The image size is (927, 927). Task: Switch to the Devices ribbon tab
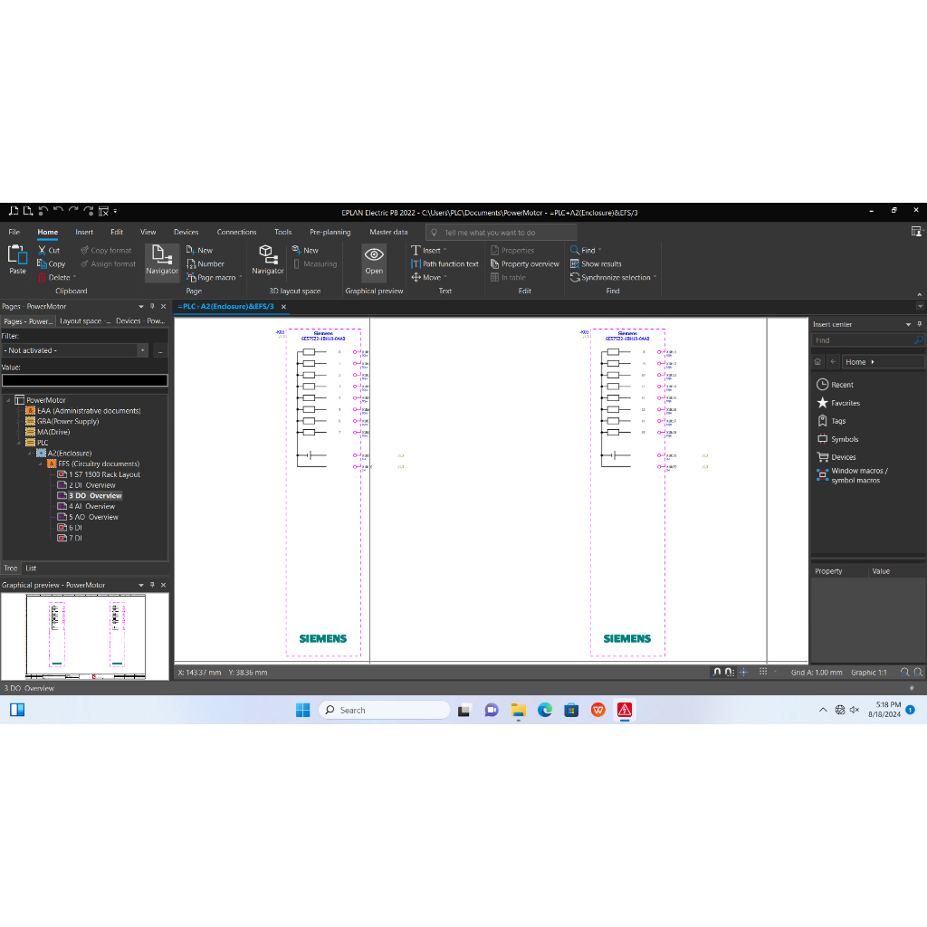tap(186, 232)
